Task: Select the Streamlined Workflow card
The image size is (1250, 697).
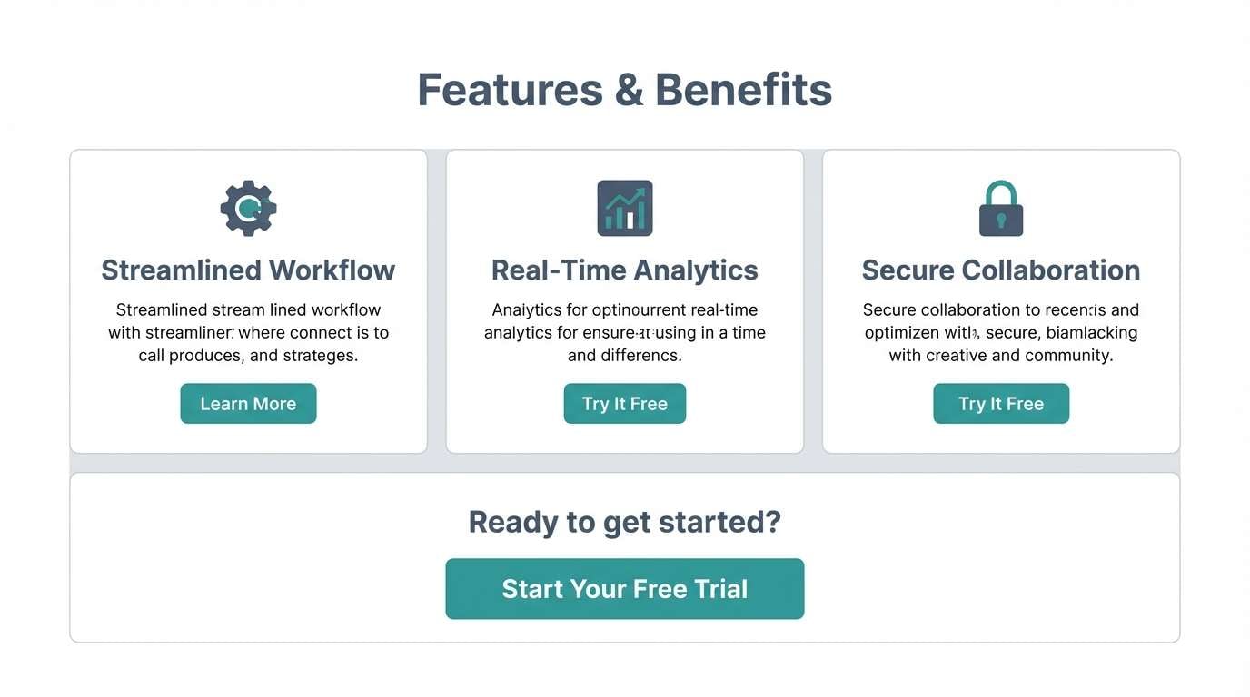Action: click(x=248, y=436)
